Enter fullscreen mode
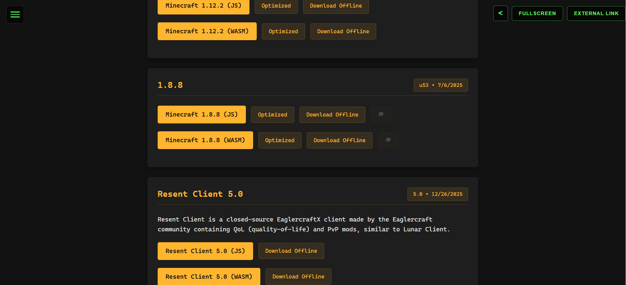 coord(537,13)
